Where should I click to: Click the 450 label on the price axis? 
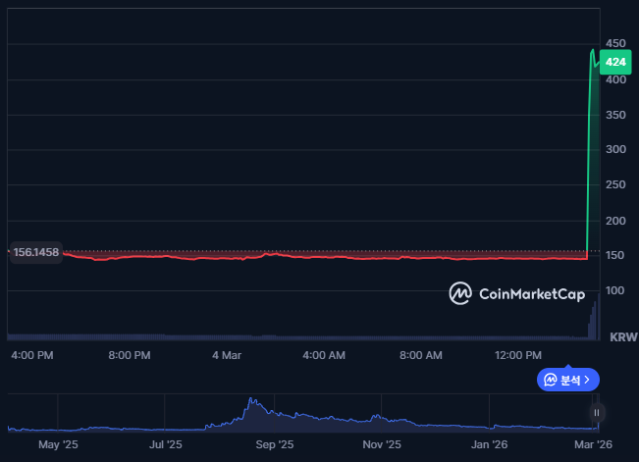point(615,44)
